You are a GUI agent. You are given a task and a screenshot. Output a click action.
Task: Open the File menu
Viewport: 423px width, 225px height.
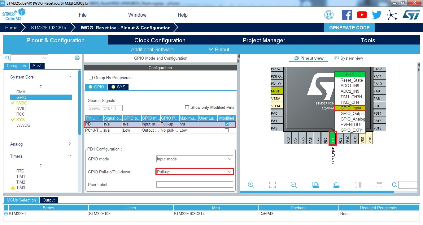(x=83, y=15)
